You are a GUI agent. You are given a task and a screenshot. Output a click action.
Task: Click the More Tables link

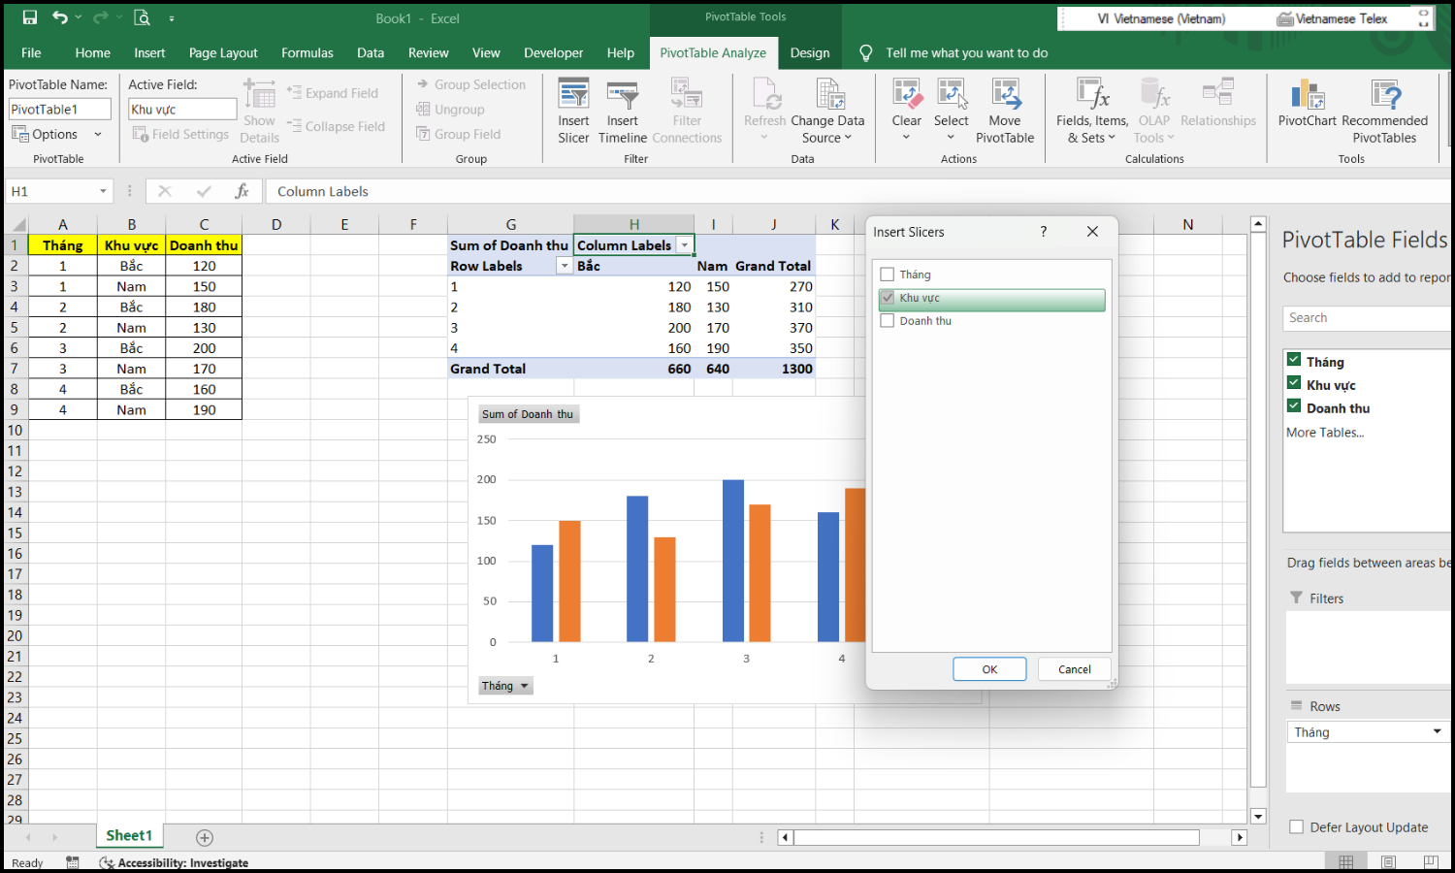click(x=1323, y=432)
